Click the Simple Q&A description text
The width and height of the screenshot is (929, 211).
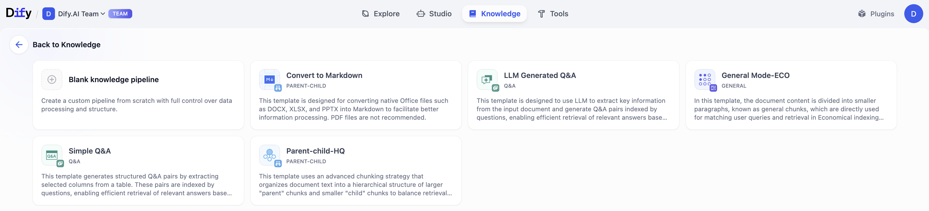137,185
